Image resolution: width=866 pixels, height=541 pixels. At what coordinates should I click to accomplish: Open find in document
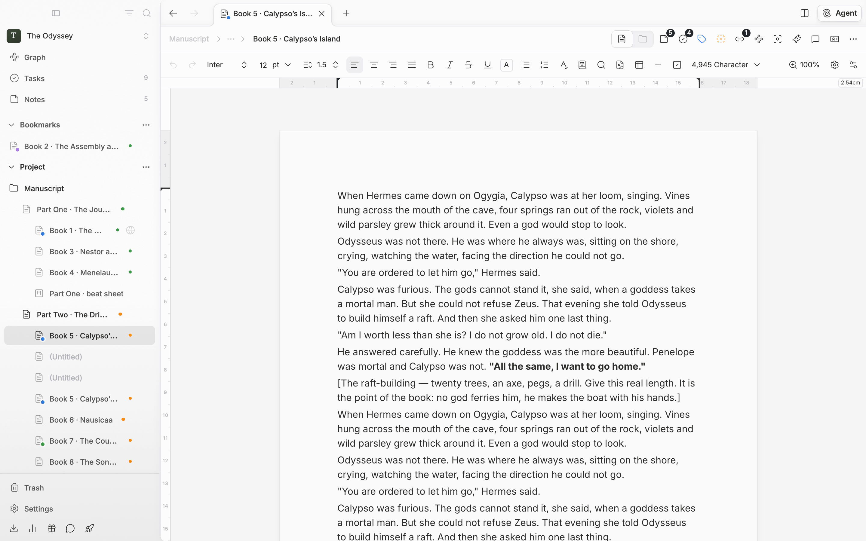(601, 65)
